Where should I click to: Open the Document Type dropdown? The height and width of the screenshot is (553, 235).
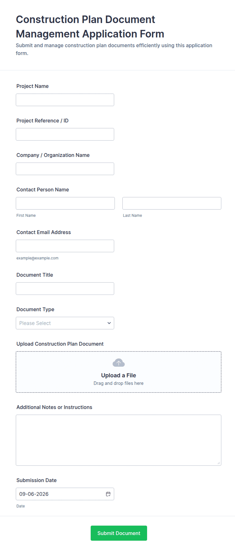pos(65,323)
